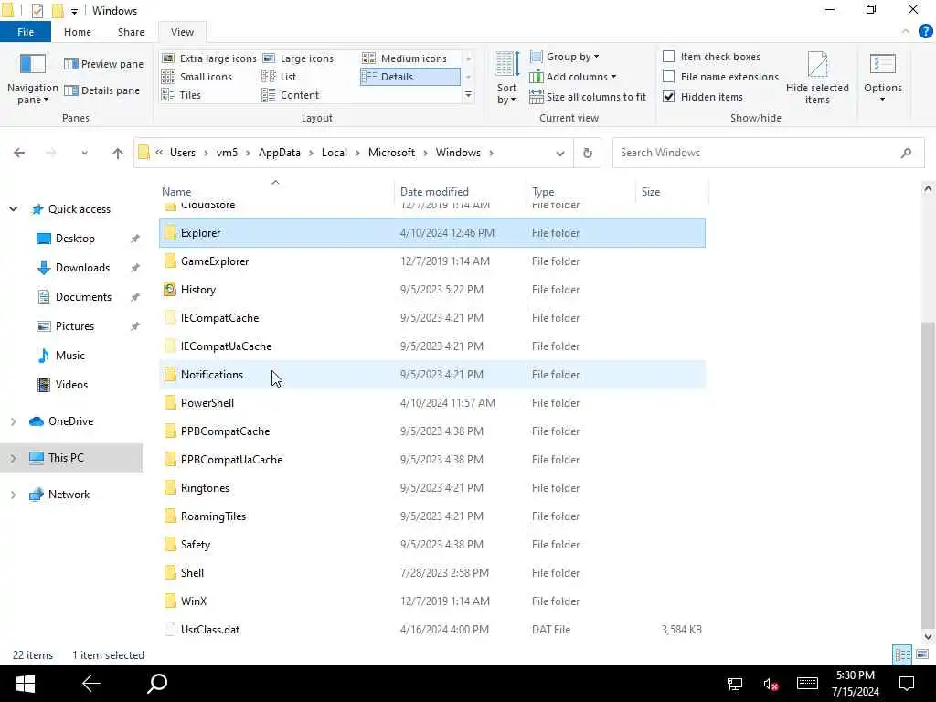Click Size all columns to fit
936x702 pixels.
[x=588, y=97]
